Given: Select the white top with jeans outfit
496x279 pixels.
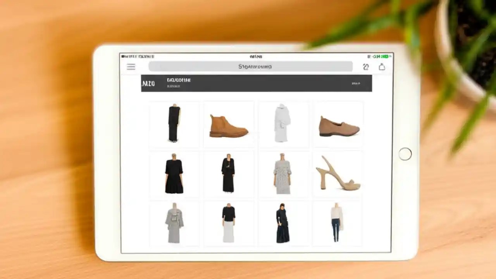Looking at the screenshot, I should pos(338,224).
